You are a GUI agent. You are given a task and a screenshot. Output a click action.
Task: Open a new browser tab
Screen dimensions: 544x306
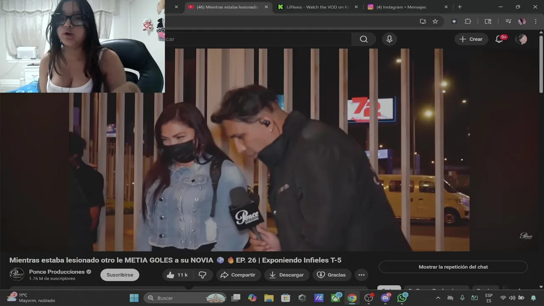point(459,7)
